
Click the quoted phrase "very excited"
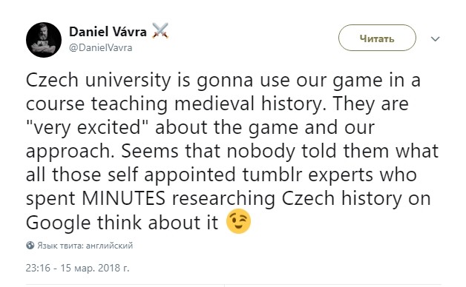87,128
